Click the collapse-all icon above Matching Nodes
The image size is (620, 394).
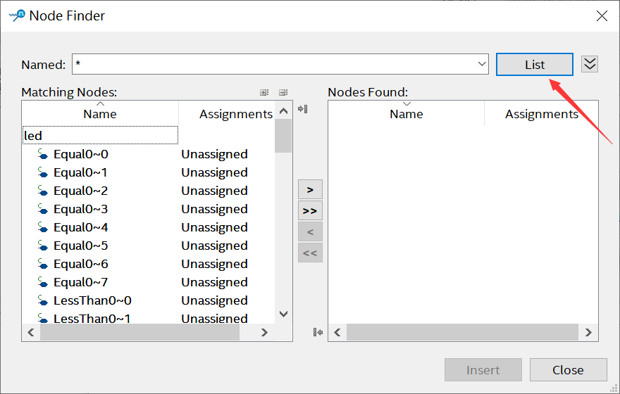(x=283, y=92)
